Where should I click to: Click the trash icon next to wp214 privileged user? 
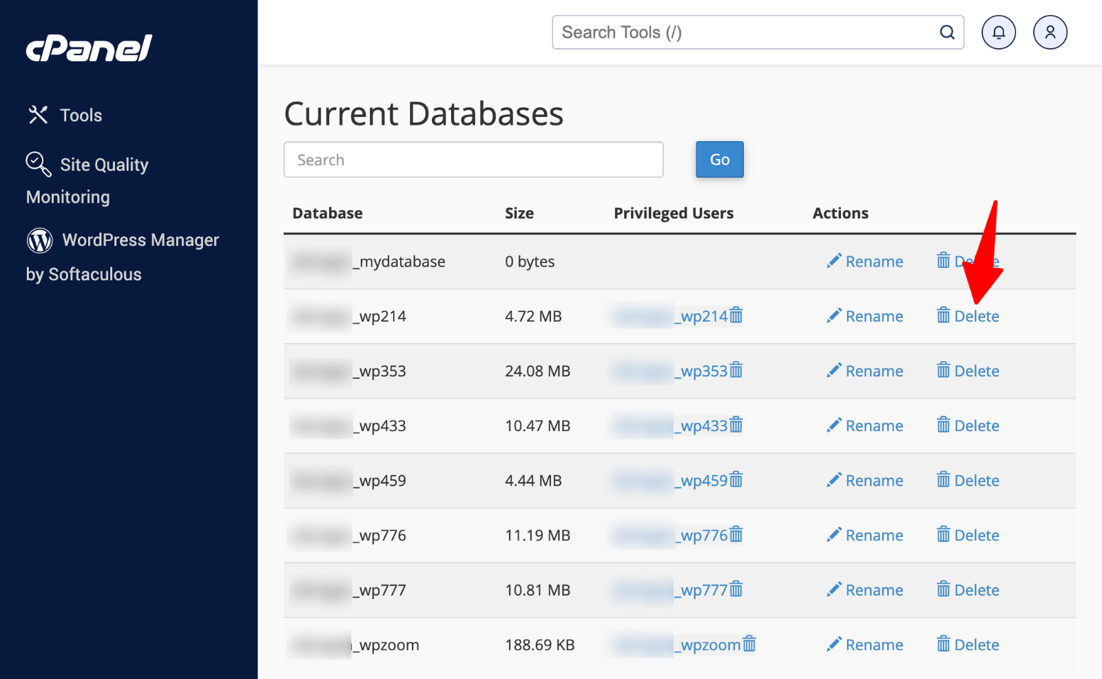pos(736,315)
